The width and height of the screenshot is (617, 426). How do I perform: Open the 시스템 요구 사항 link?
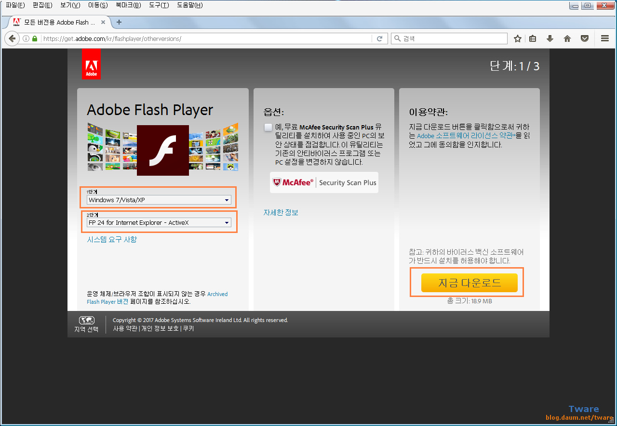[112, 239]
